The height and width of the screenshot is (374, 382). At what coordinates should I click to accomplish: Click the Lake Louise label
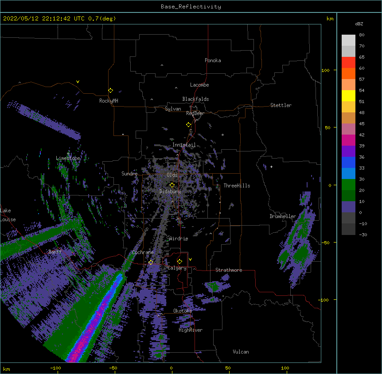pyautogui.click(x=8, y=215)
